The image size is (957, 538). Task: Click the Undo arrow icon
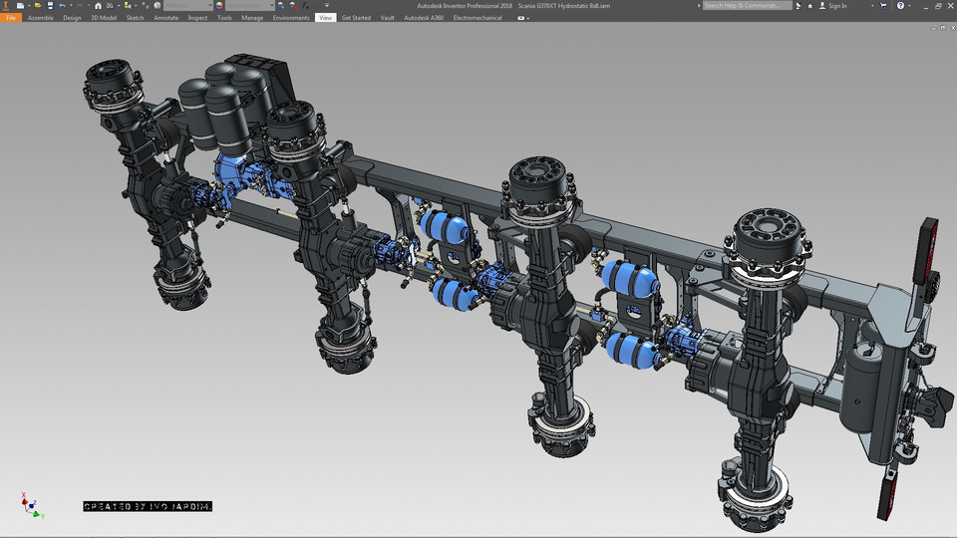(x=62, y=6)
